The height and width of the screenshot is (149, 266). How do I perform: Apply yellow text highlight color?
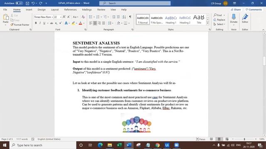(x=73, y=23)
